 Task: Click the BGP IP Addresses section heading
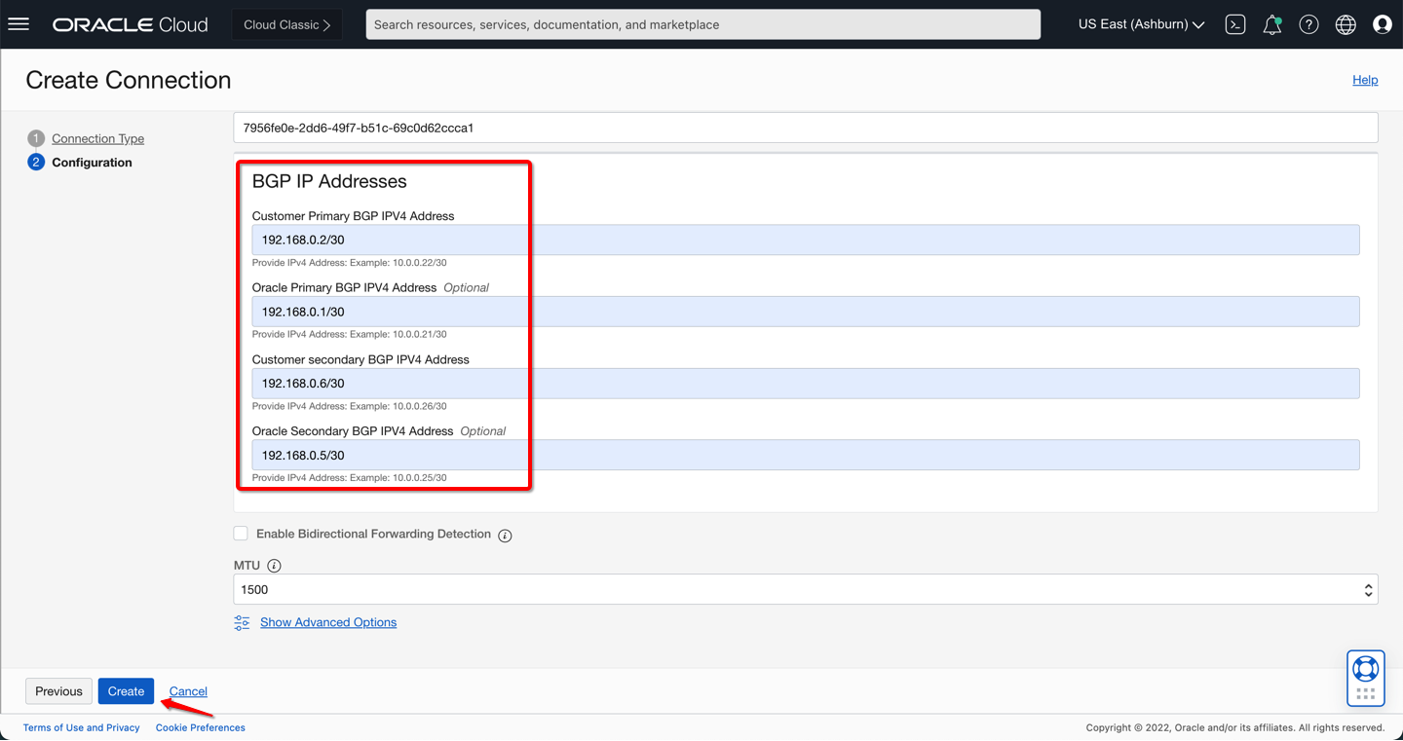click(x=329, y=181)
